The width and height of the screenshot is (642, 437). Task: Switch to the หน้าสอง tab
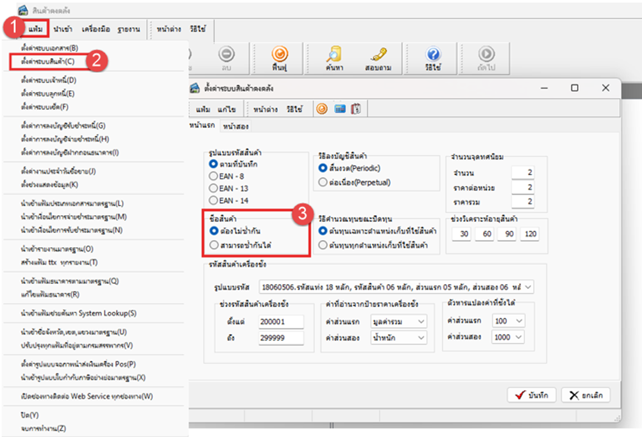pyautogui.click(x=236, y=127)
